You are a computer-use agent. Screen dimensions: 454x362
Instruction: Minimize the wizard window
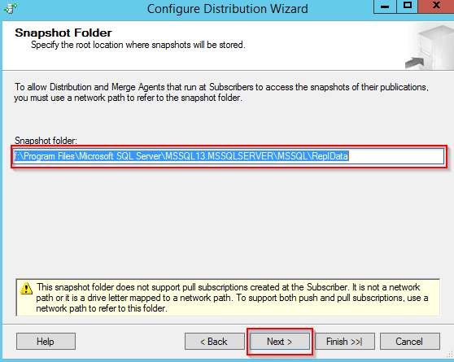(x=385, y=7)
